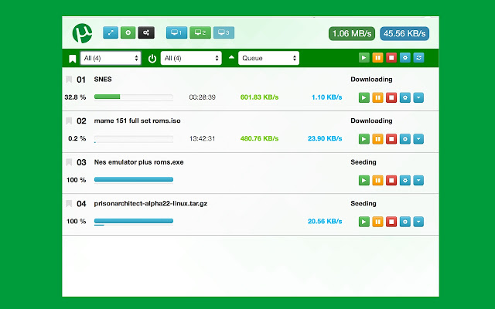Screen dimensions: 495x309
Task: Pause all torrents from green header bar
Action: tap(377, 58)
